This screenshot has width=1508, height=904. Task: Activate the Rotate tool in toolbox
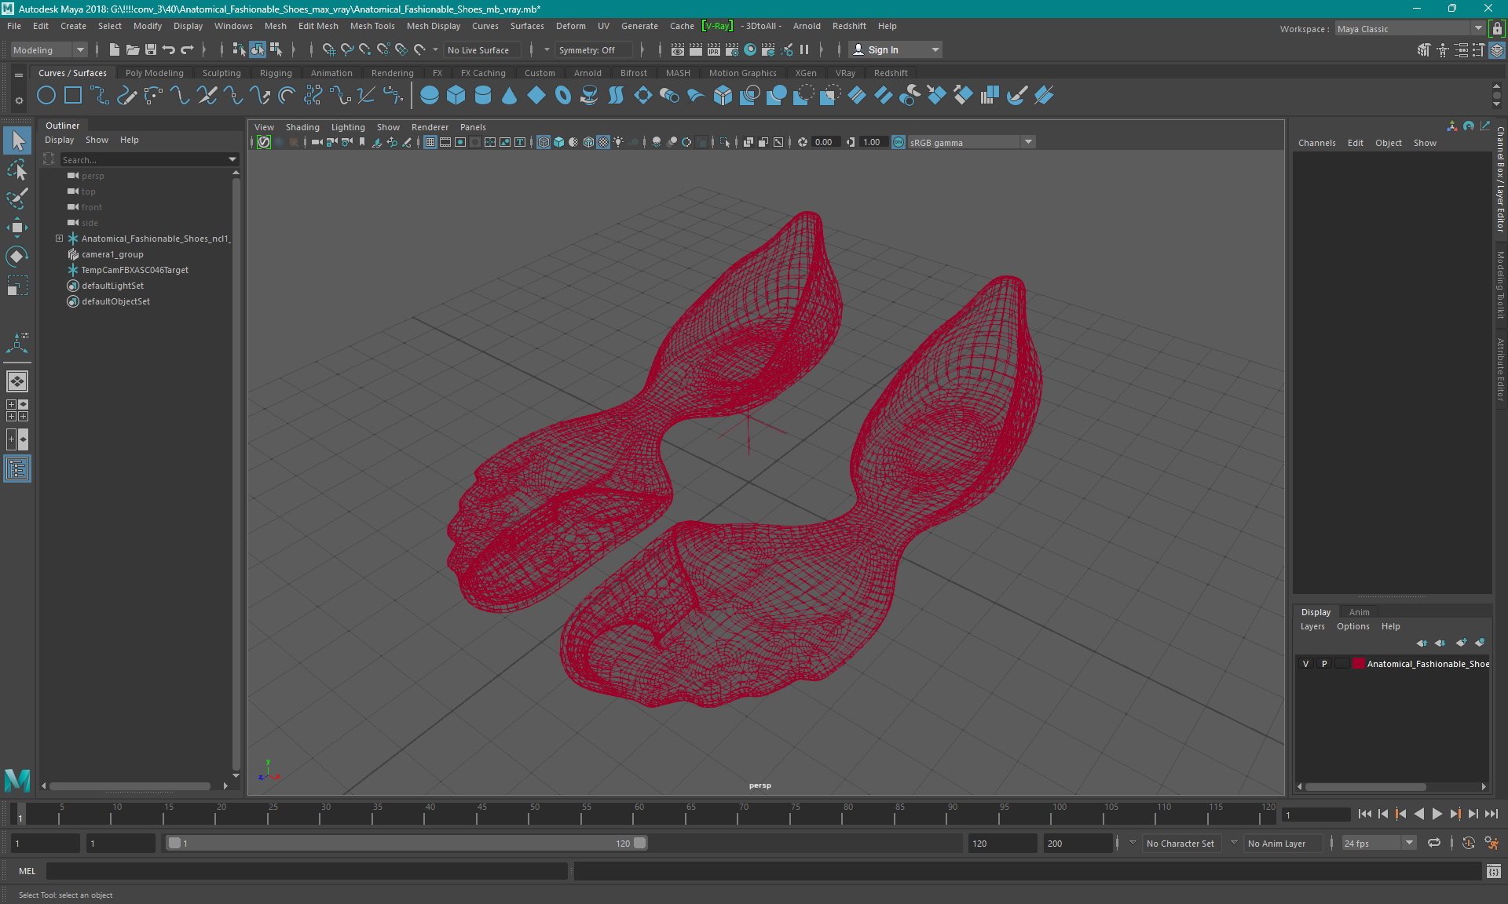17,257
